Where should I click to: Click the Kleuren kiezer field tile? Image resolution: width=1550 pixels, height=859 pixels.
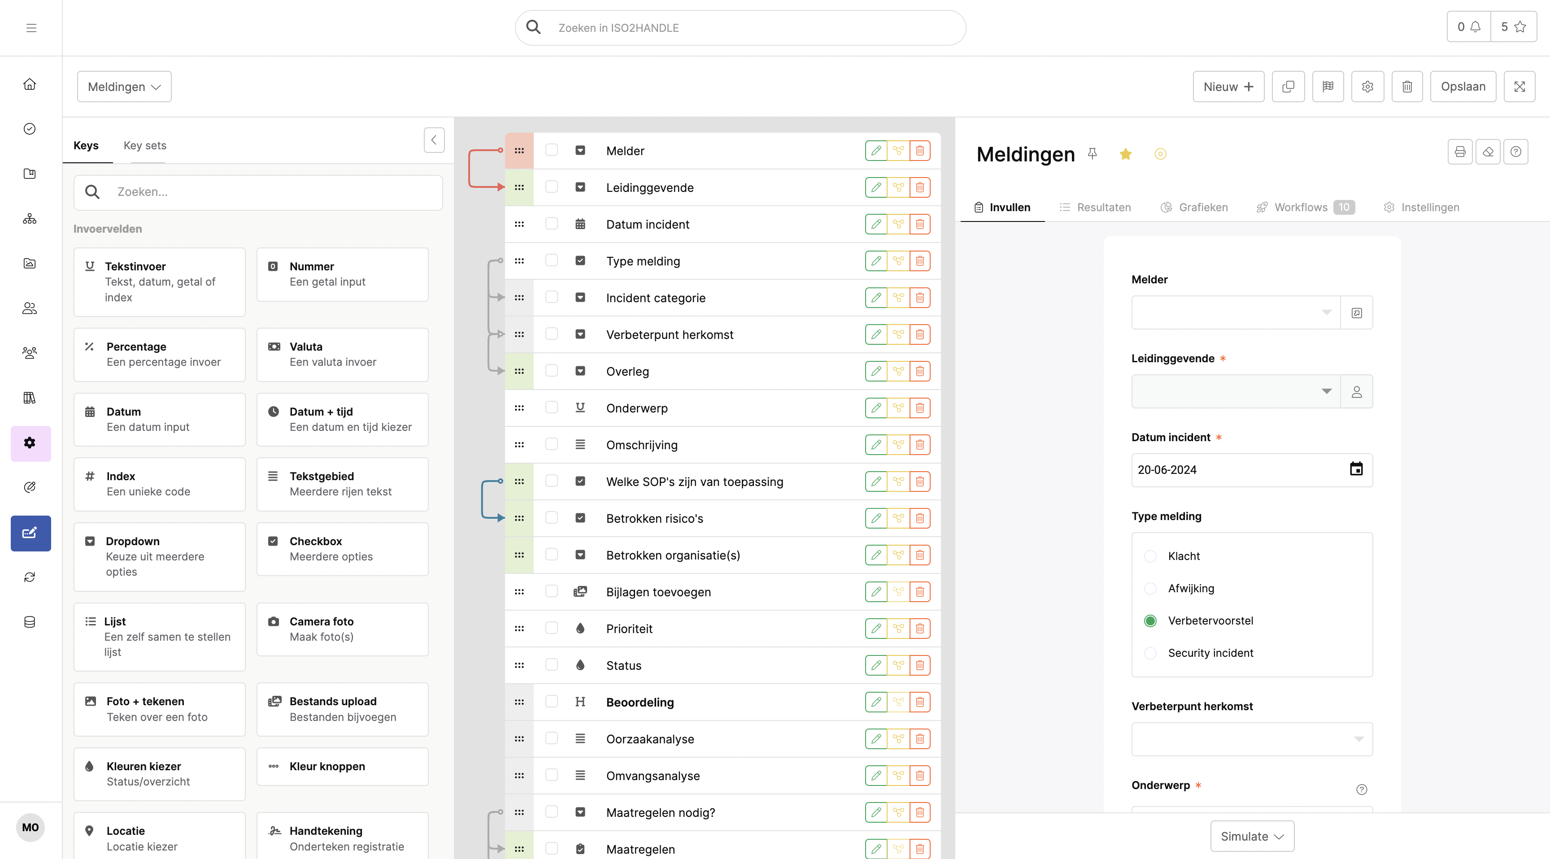tap(159, 773)
